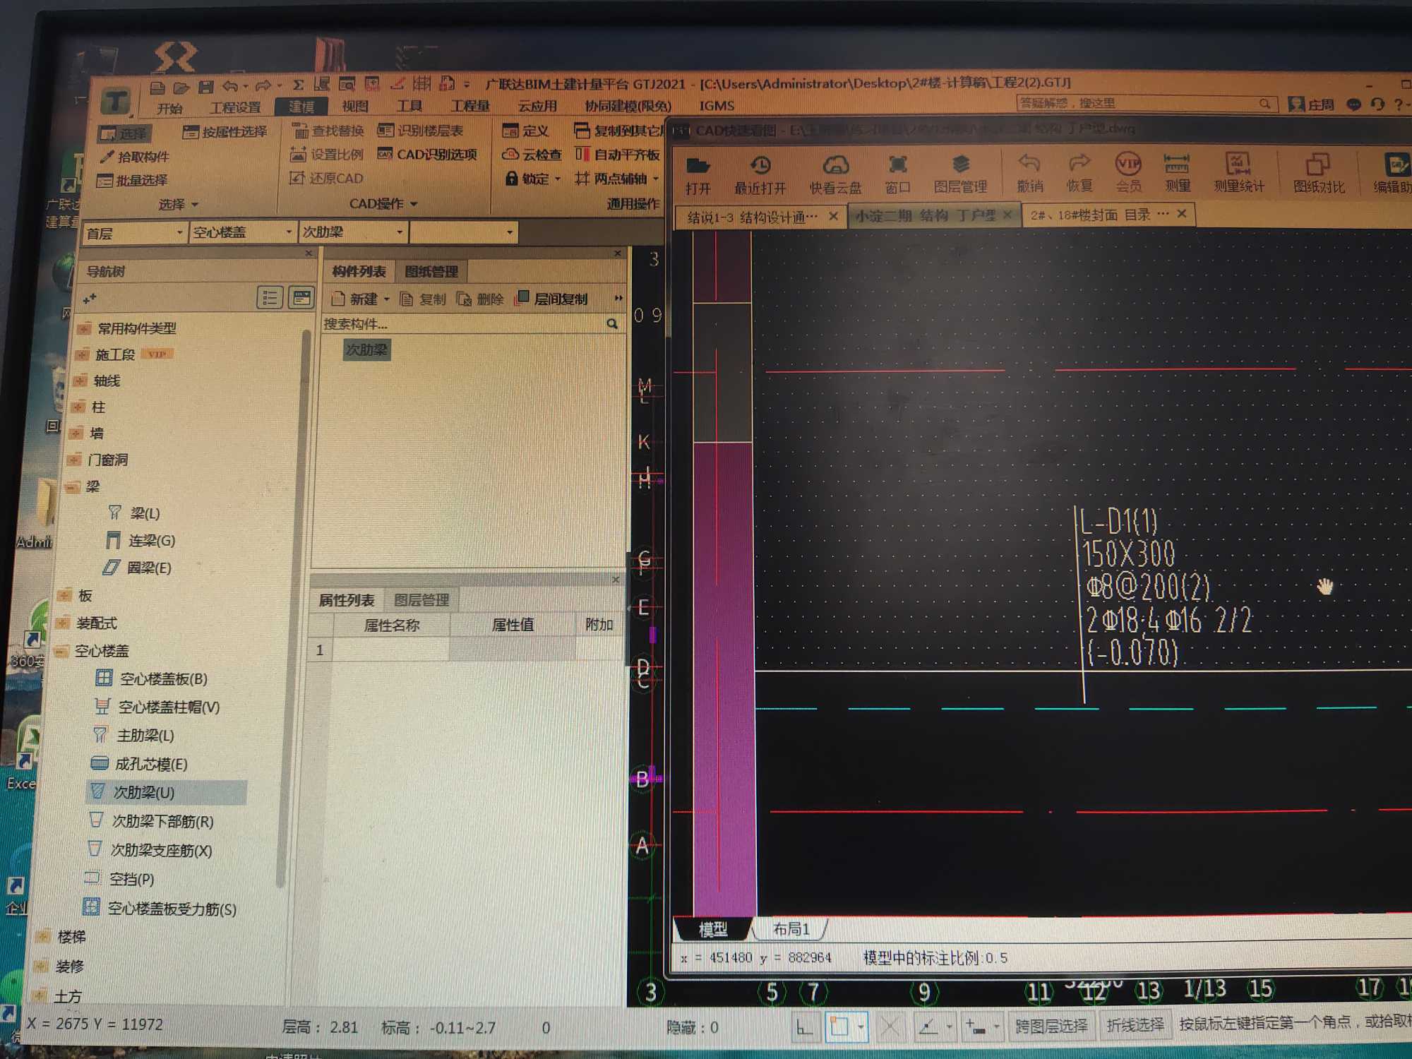1412x1059 pixels.
Task: Click 批量选择 batch select tool
Action: click(x=132, y=180)
